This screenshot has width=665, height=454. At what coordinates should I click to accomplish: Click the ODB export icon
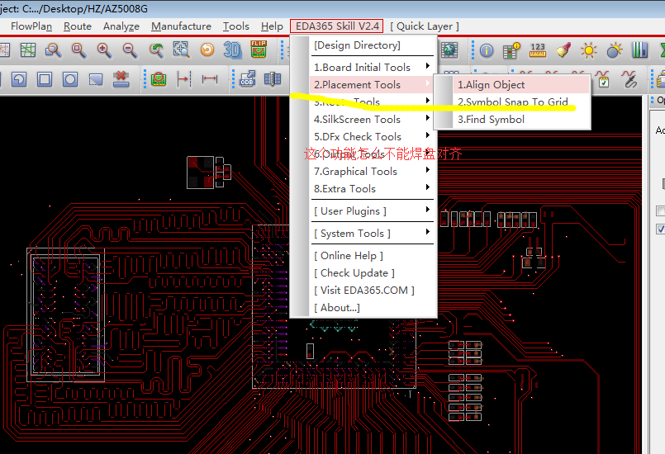tap(247, 79)
